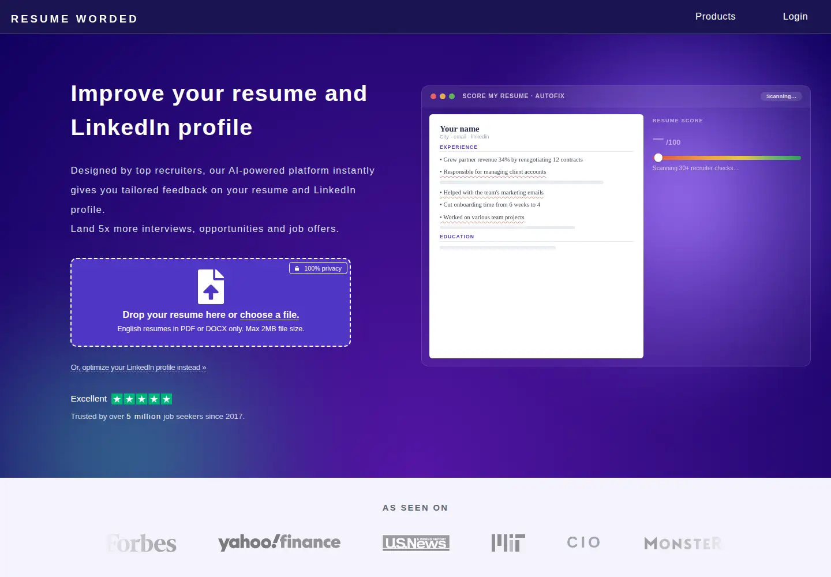The width and height of the screenshot is (831, 577).
Task: Click the MIT logo
Action: pyautogui.click(x=508, y=542)
